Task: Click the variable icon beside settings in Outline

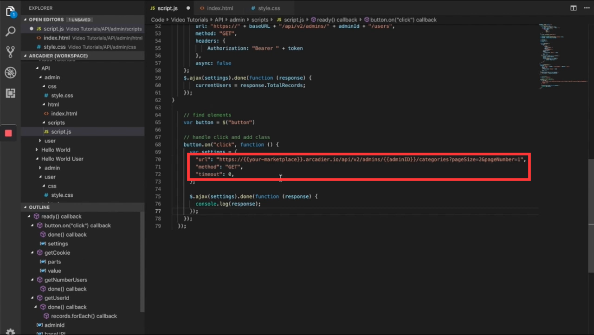Action: (x=43, y=244)
